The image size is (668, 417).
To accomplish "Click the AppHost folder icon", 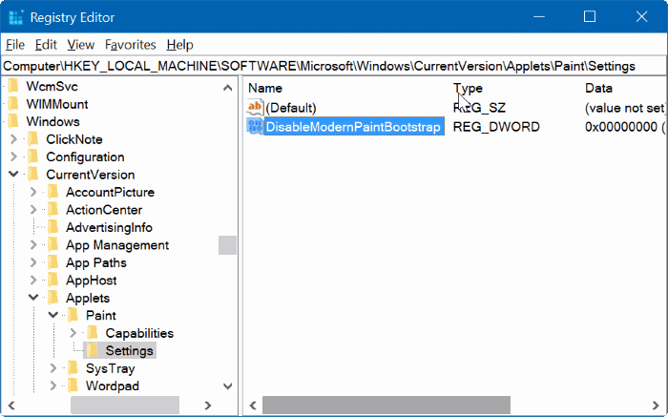I will click(52, 281).
